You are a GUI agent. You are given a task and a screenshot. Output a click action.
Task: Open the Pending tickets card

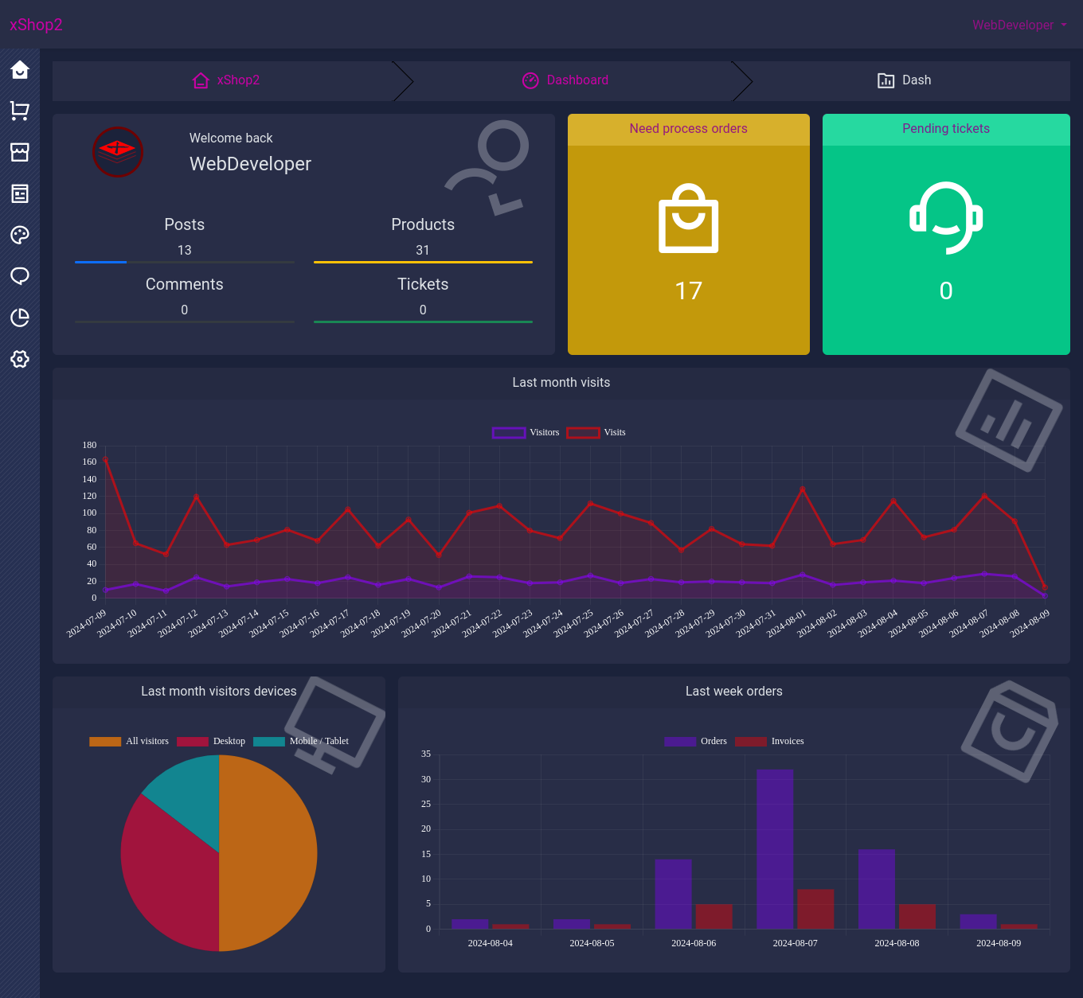point(945,235)
